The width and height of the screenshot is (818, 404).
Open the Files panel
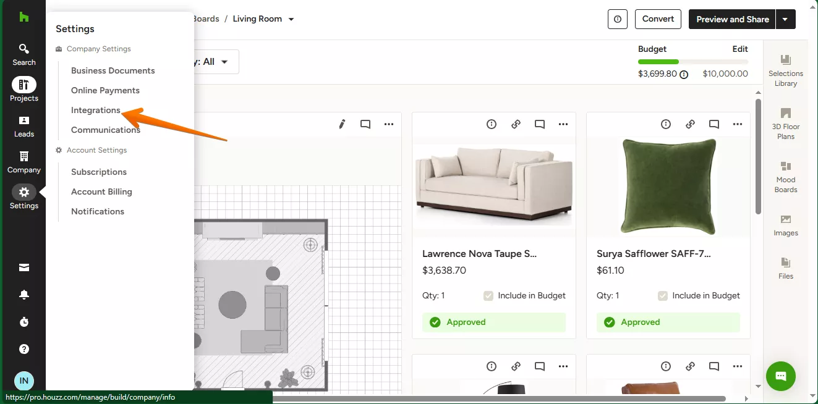pyautogui.click(x=786, y=268)
